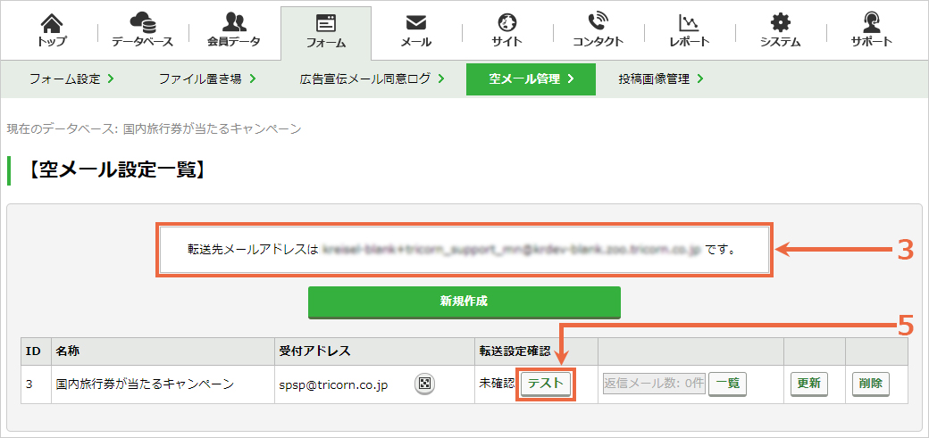
Task: Click the テスト button for transfer check
Action: coord(546,384)
